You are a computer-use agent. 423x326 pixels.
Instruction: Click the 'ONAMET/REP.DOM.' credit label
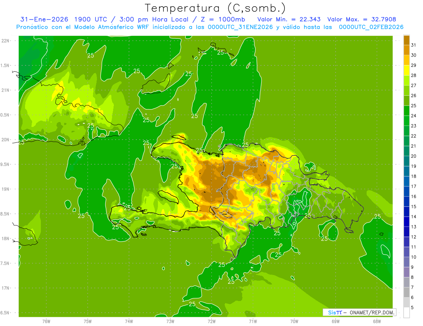point(372,312)
